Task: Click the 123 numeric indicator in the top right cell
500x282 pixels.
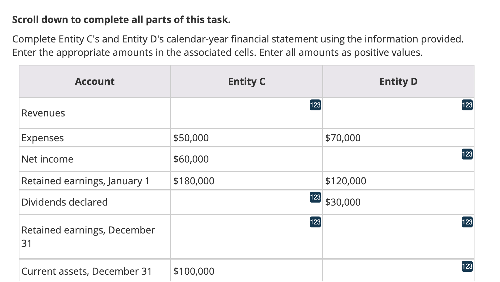Action: 467,105
